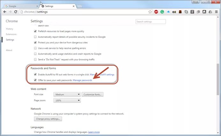Image resolution: width=221 pixels, height=136 pixels.
Task: Click the Chrome title in sidebar
Action: (12, 21)
